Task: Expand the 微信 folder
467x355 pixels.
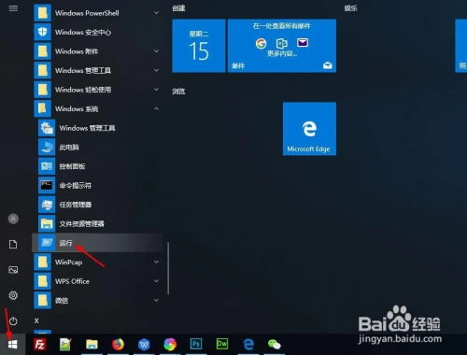Action: click(97, 301)
